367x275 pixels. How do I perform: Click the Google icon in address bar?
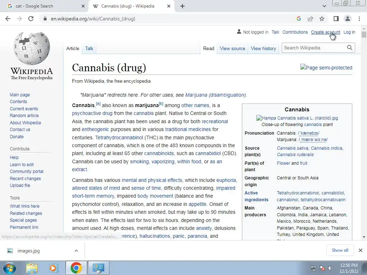pos(299,19)
